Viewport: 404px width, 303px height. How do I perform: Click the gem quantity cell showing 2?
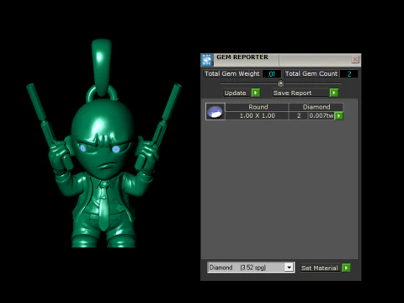click(x=299, y=115)
